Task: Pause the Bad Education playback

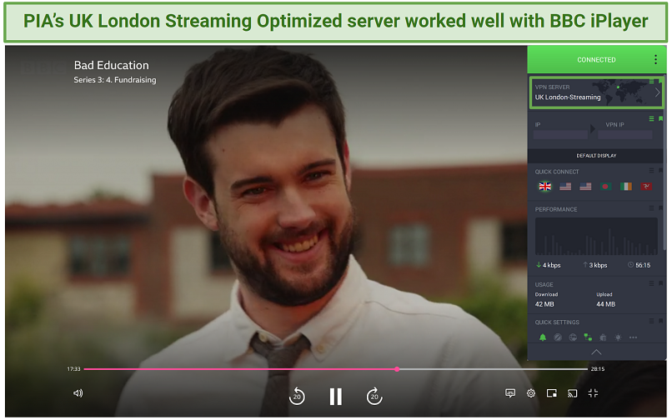Action: pyautogui.click(x=335, y=397)
